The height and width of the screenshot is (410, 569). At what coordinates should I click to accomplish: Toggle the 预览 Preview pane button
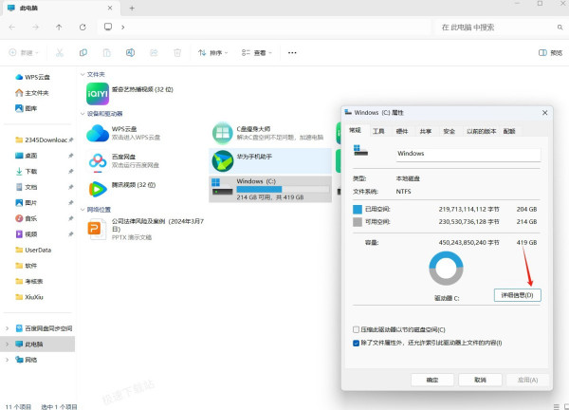550,53
